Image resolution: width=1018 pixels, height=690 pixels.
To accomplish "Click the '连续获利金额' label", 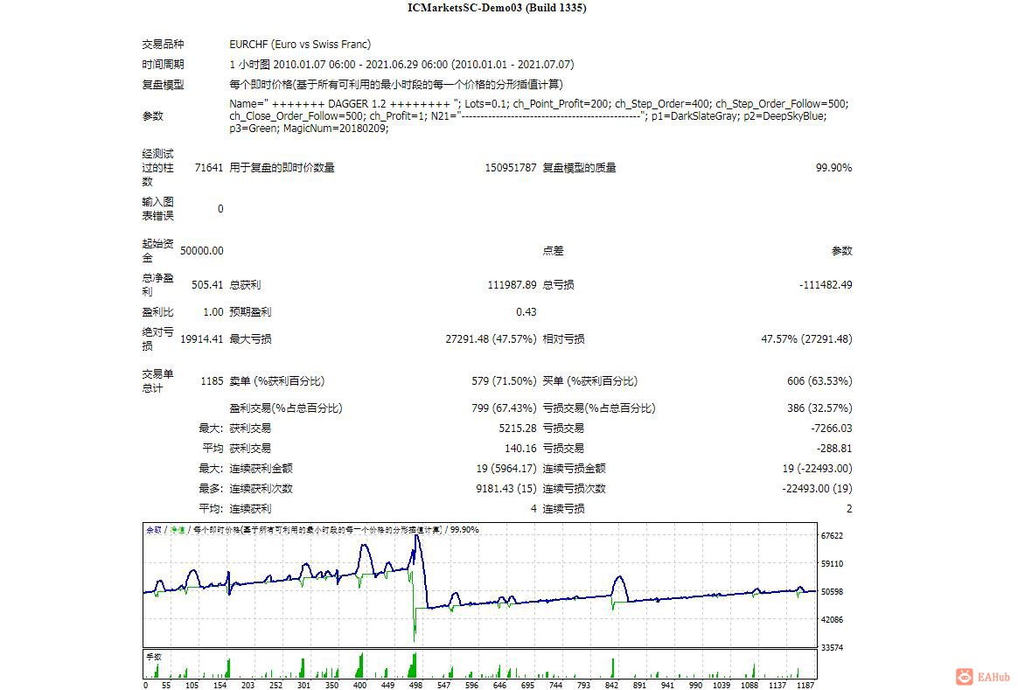I will pos(261,469).
